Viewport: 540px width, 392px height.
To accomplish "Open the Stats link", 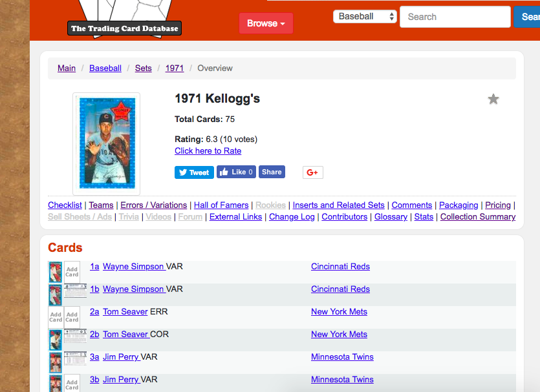I will click(x=424, y=216).
